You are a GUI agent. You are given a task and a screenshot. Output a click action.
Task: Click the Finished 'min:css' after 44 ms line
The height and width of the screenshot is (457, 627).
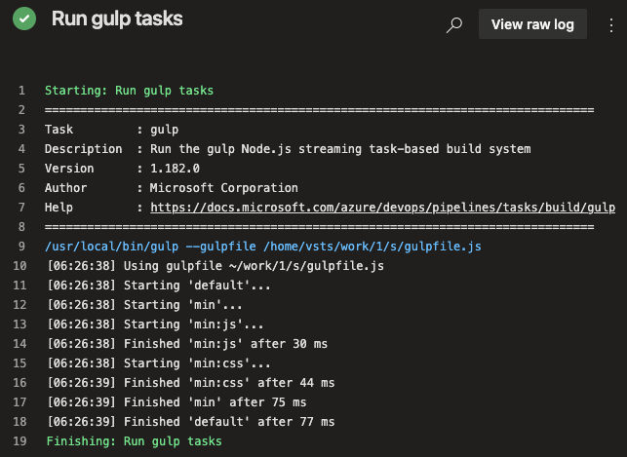(189, 383)
